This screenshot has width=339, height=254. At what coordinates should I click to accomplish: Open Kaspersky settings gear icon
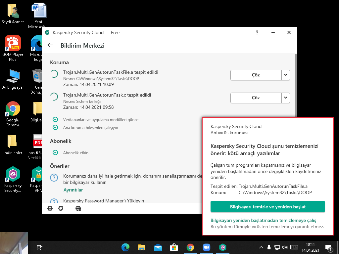tap(50, 208)
